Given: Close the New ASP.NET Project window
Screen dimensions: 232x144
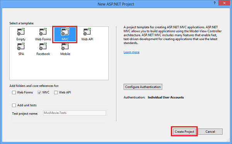Looking at the screenshot, I should coord(224,3).
